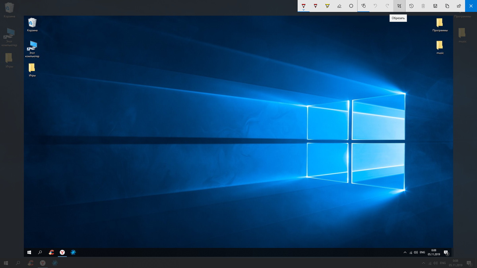Open search on dimmed outer taskbar
The height and width of the screenshot is (268, 477).
18,263
